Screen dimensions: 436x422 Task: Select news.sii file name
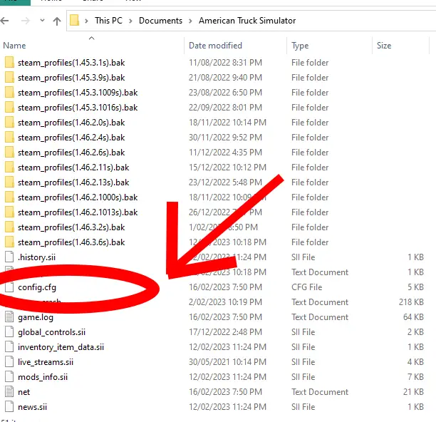(32, 407)
